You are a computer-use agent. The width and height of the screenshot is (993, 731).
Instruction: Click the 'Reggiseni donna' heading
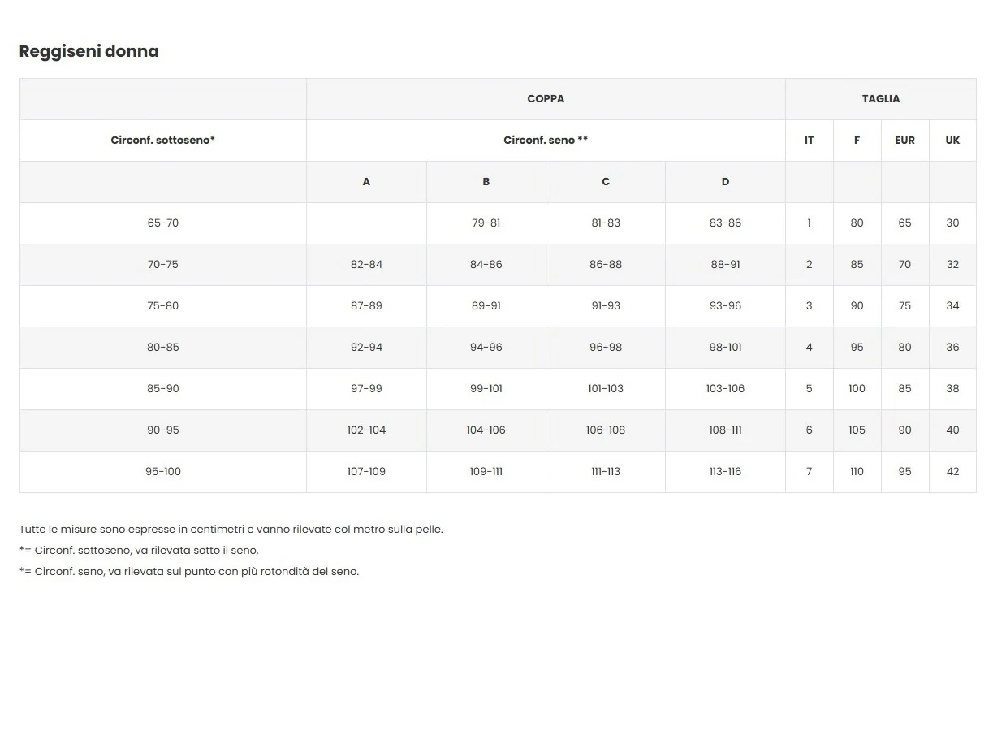click(89, 51)
